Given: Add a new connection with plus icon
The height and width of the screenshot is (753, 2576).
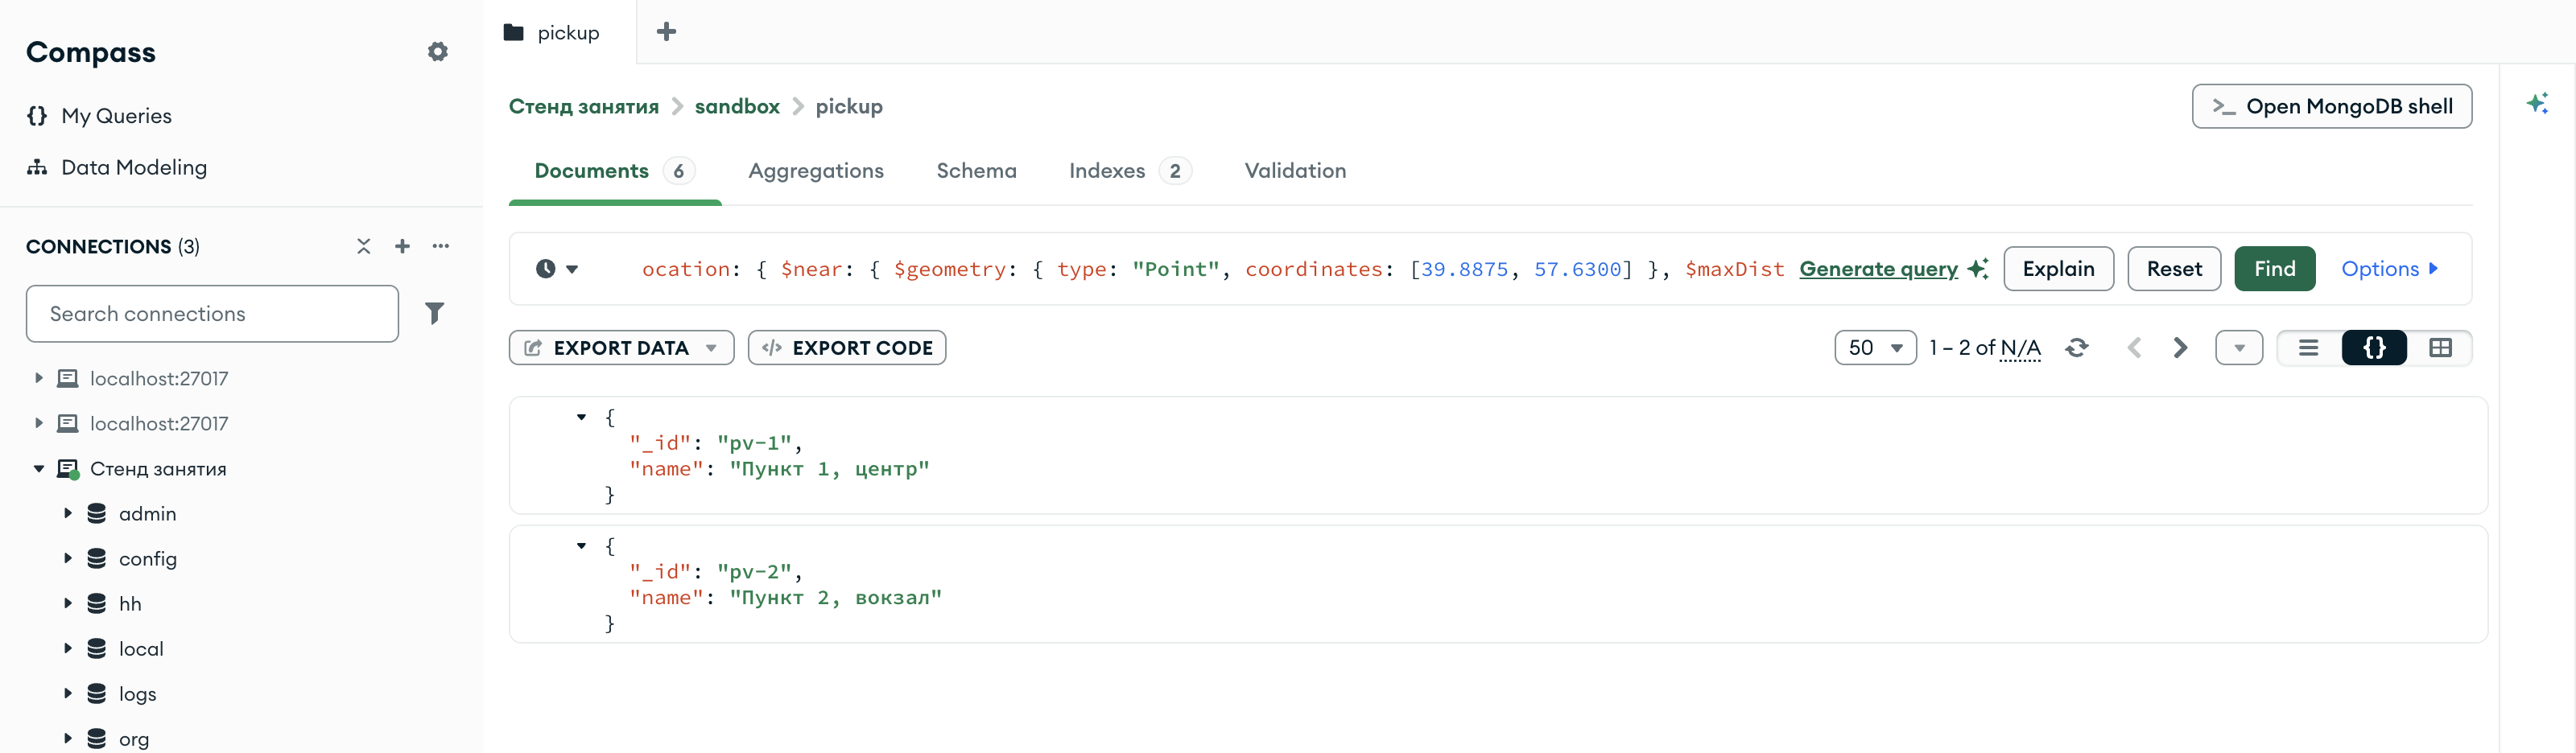Looking at the screenshot, I should point(402,246).
